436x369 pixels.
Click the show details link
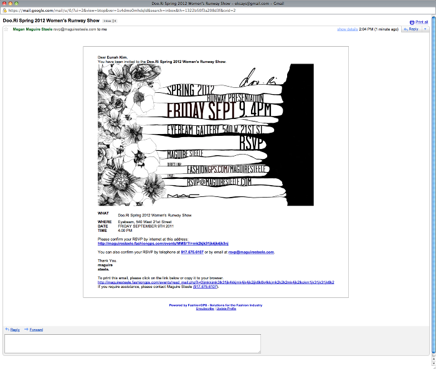348,29
